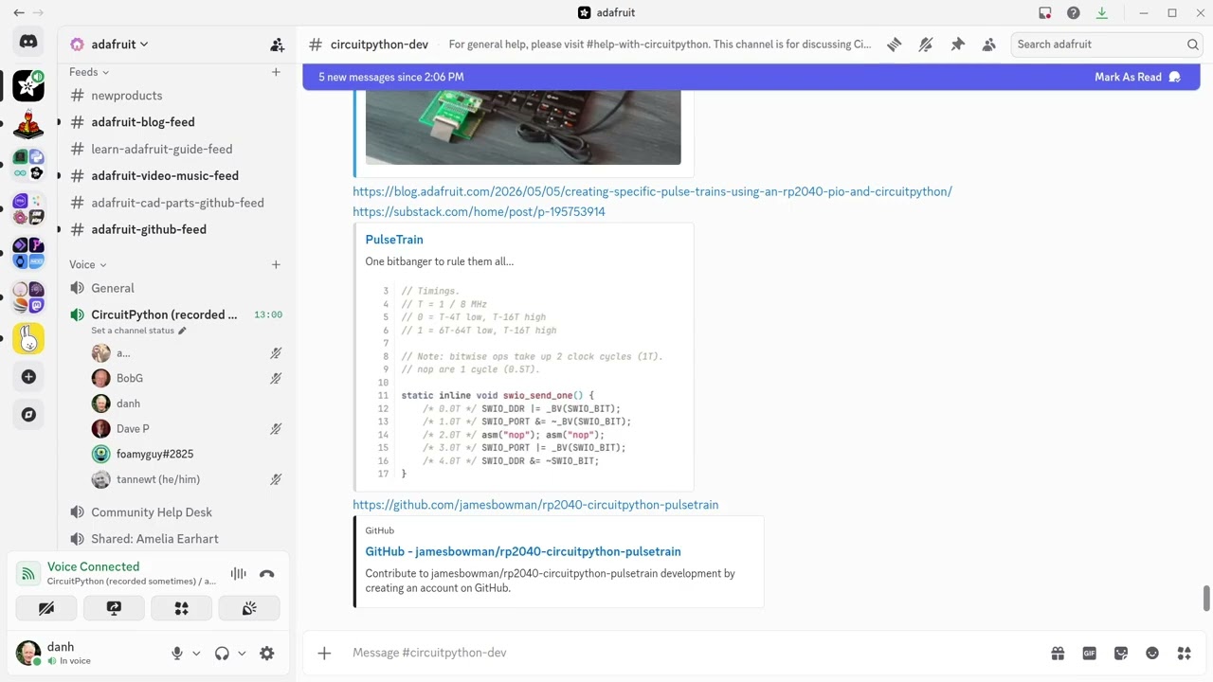Screen dimensions: 1213x682
Task: Open the yellow bunny server icon
Action: 28,338
